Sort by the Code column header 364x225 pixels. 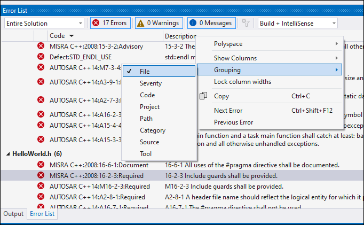tap(57, 35)
